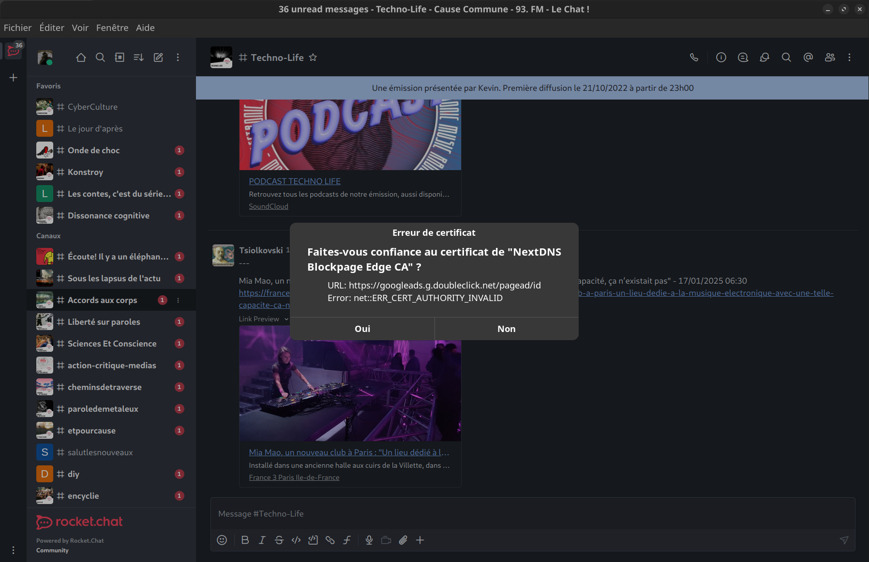The image size is (869, 562).
Task: Favorite Techno-Life with star icon
Action: (x=313, y=58)
